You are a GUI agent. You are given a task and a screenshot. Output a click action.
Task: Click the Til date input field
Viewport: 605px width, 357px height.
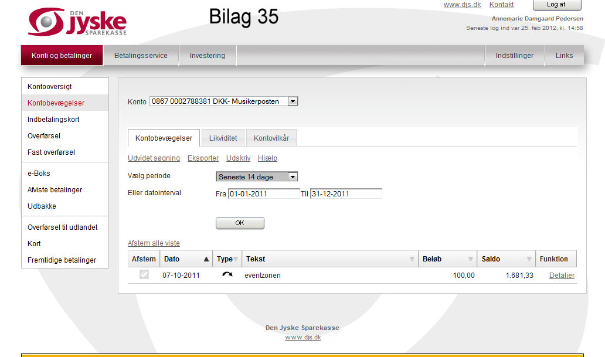tap(346, 193)
